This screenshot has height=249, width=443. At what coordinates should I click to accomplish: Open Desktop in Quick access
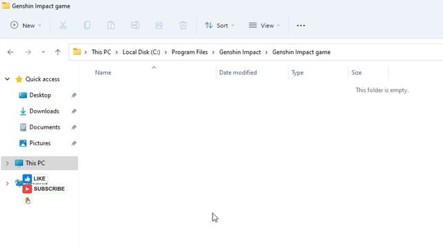pyautogui.click(x=40, y=95)
